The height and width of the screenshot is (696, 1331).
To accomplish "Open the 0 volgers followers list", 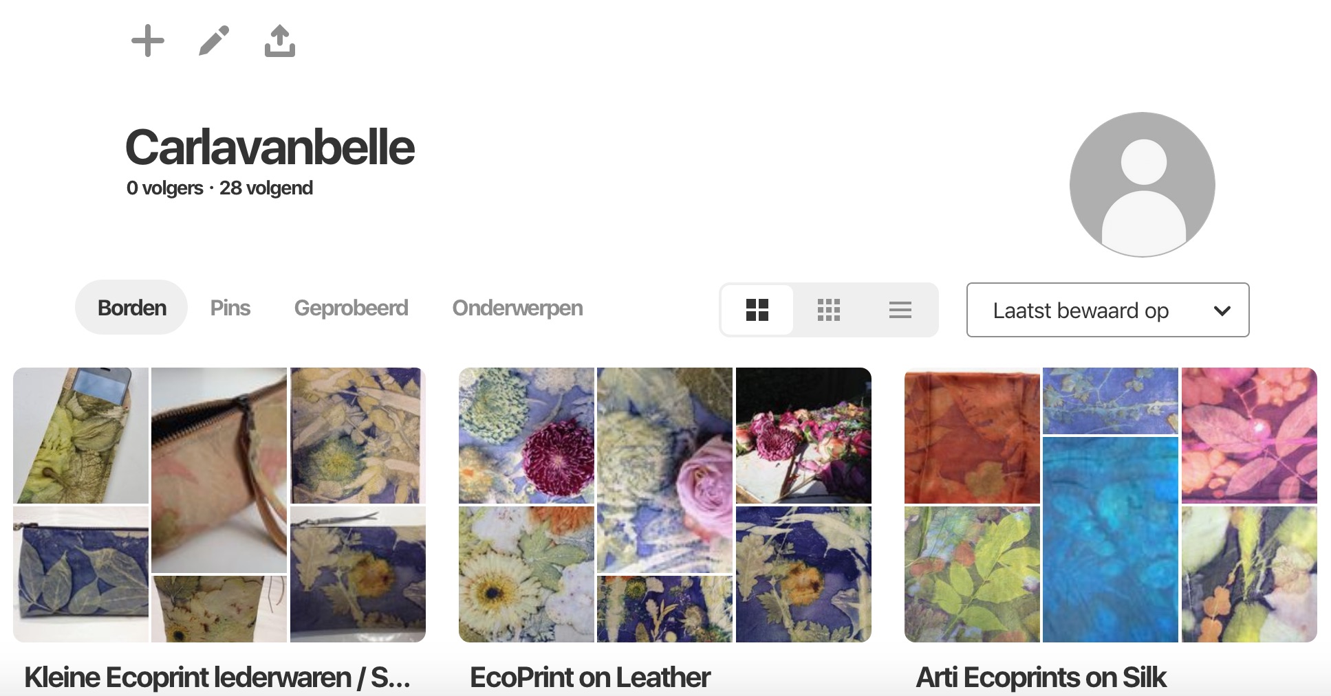I will (165, 188).
